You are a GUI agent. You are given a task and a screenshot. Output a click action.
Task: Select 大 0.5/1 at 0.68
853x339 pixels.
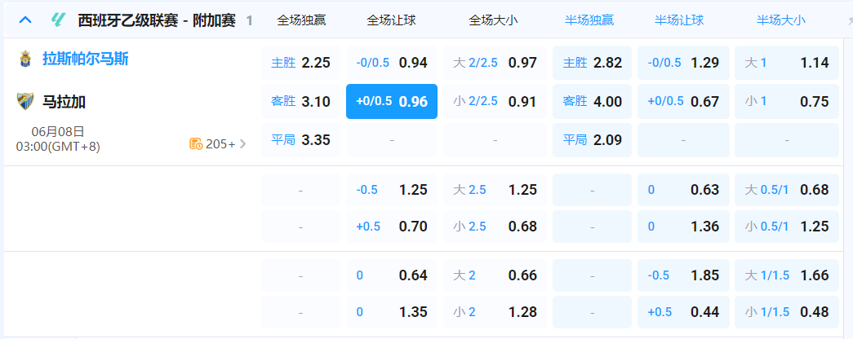[787, 190]
